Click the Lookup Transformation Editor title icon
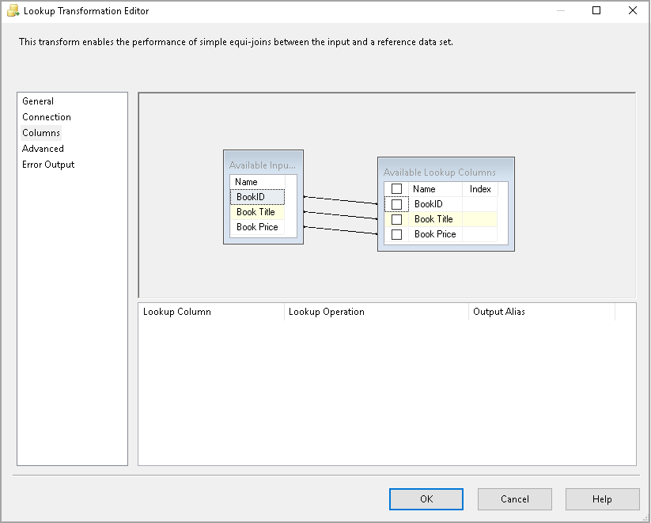Image resolution: width=651 pixels, height=523 pixels. pos(13,11)
